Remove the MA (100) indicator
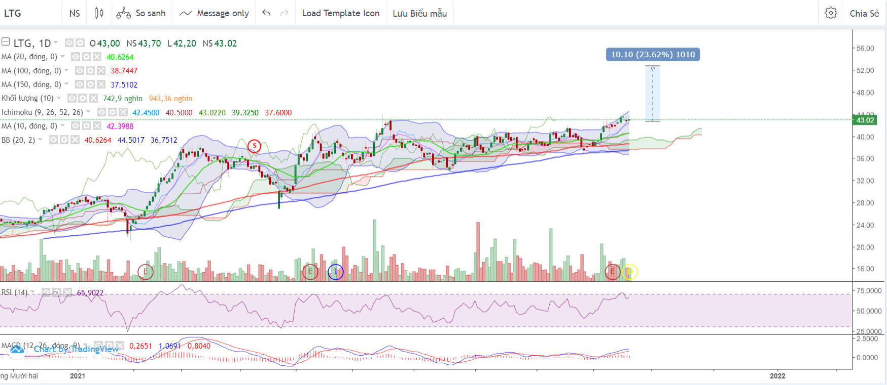Screen dimensions: 887x385 (101, 71)
